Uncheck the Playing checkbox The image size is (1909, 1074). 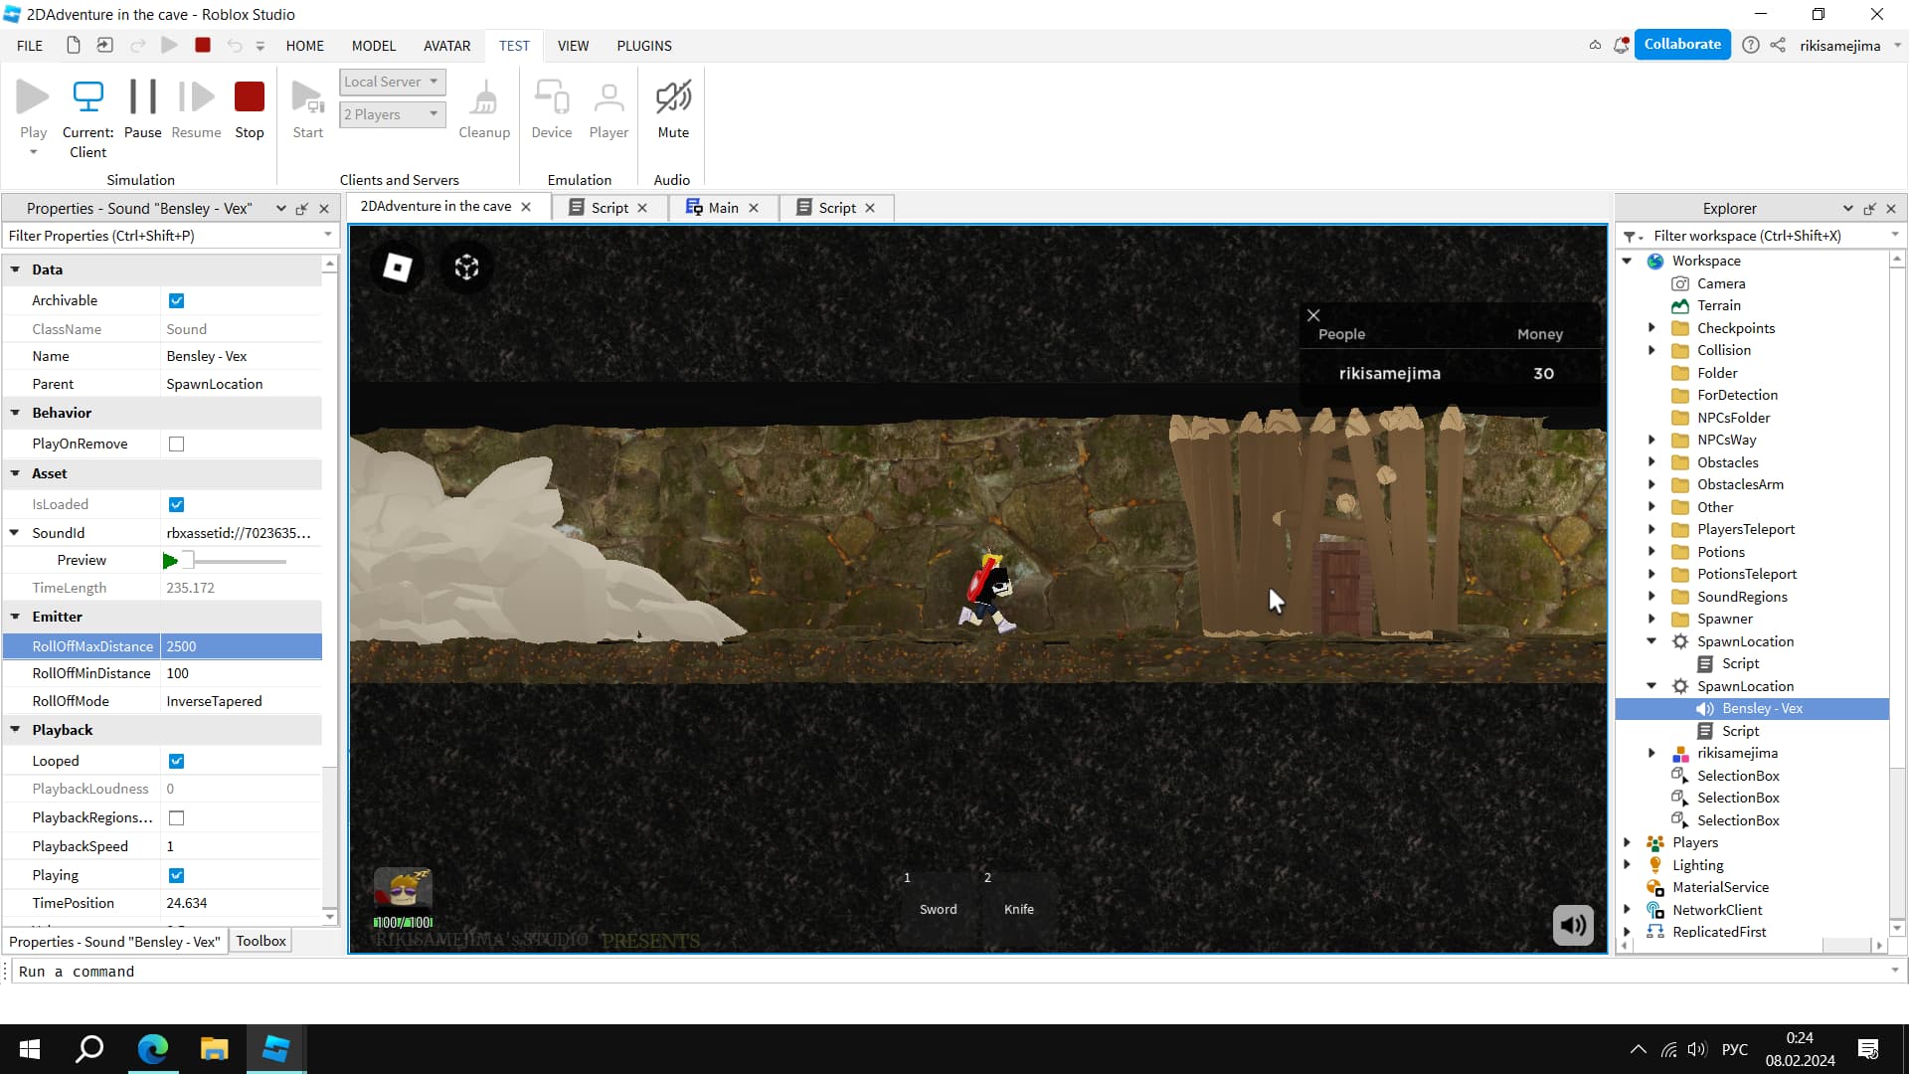(176, 875)
